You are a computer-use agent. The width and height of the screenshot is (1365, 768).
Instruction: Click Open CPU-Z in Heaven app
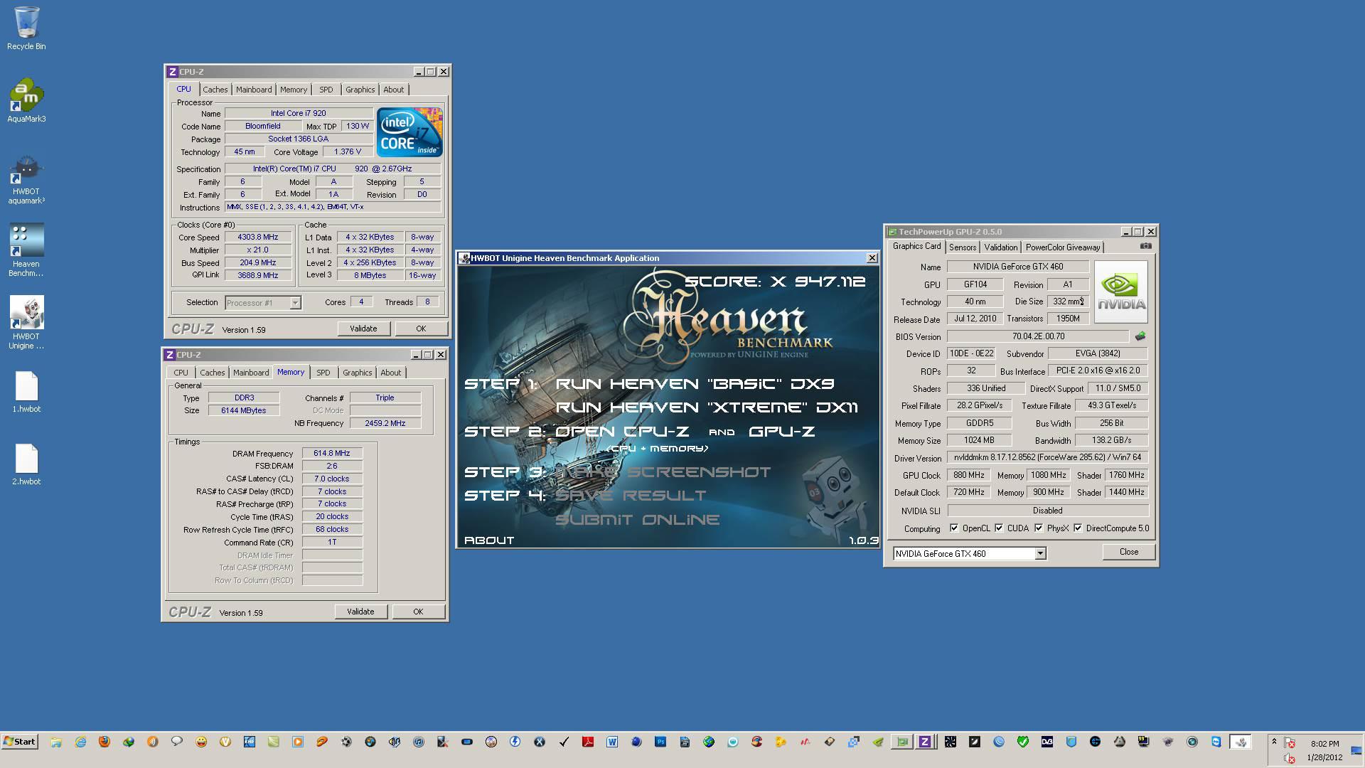point(622,432)
